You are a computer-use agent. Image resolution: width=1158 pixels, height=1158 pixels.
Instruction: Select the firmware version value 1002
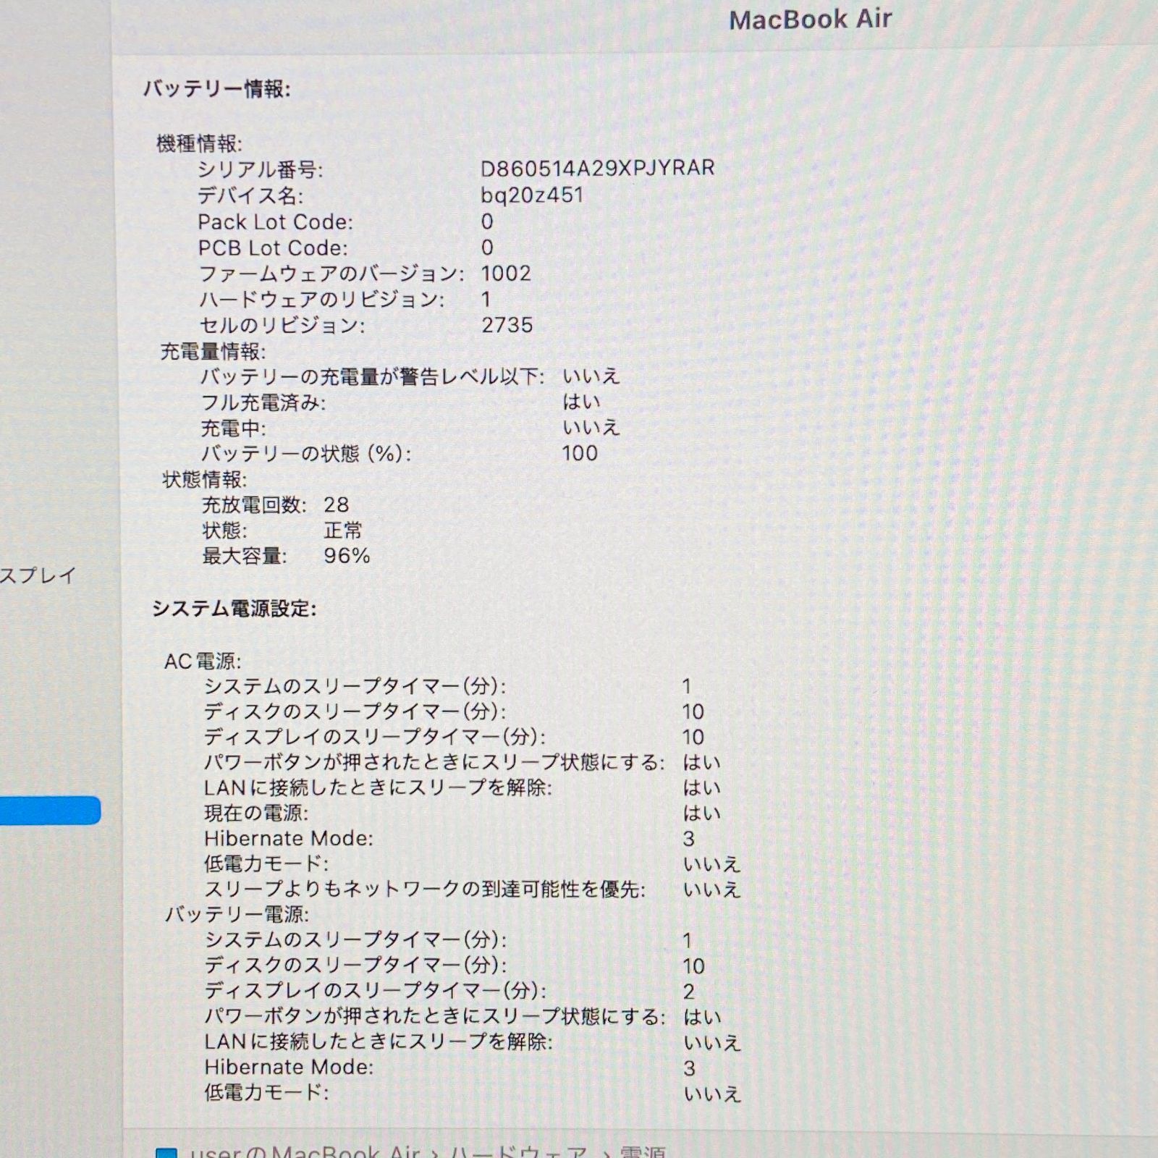507,274
